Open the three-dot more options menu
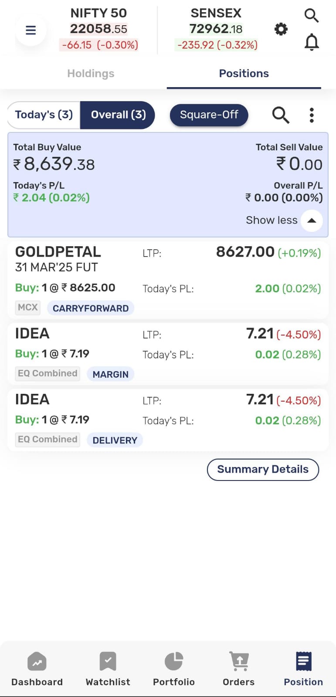Viewport: 336px width, 697px height. pyautogui.click(x=312, y=115)
